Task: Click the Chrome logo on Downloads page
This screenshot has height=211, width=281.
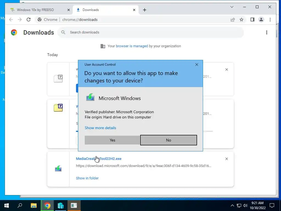Action: point(14,32)
